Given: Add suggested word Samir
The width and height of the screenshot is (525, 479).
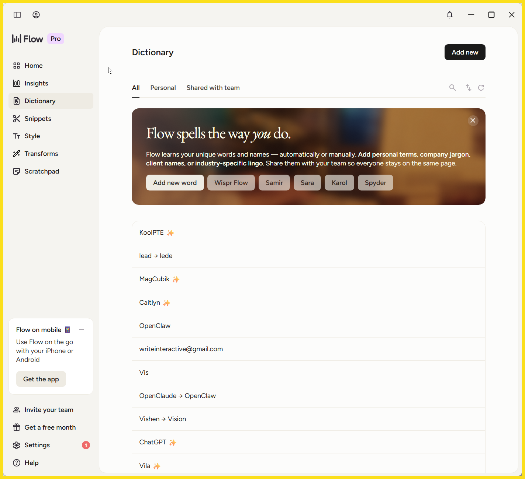Looking at the screenshot, I should tap(274, 183).
